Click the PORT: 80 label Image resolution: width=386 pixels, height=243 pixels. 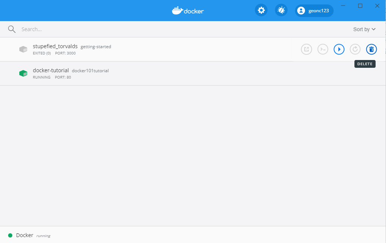point(63,77)
